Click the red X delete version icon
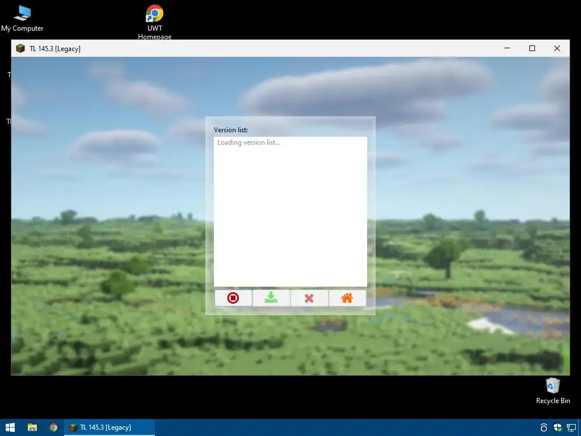 (x=309, y=298)
